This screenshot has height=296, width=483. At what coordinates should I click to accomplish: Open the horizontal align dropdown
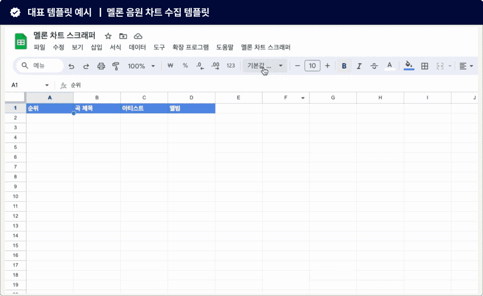coord(466,66)
